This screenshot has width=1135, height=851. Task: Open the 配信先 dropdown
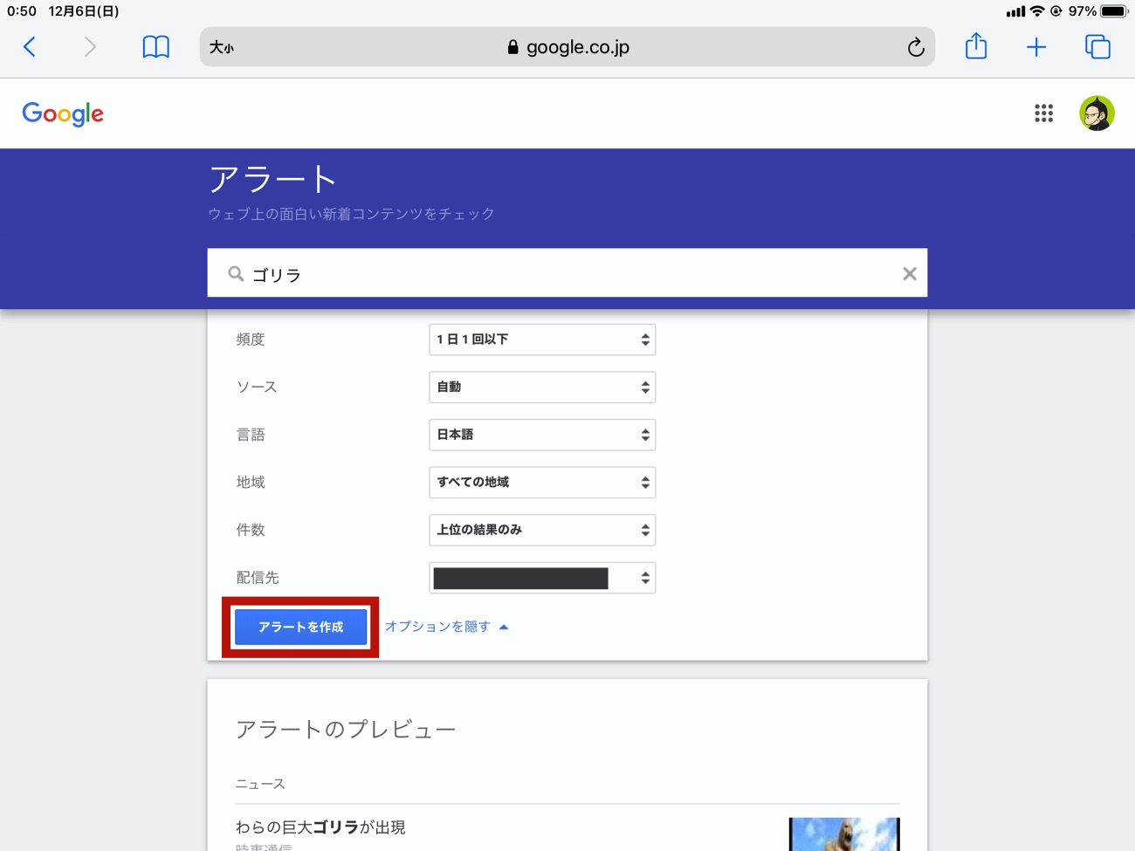542,578
